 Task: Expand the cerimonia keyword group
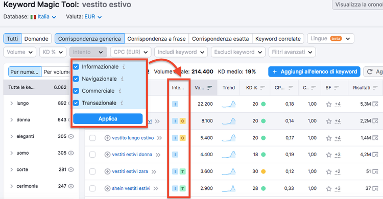coord(11,186)
